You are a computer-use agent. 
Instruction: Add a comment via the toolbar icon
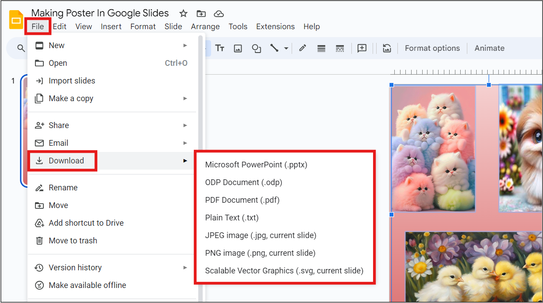(x=362, y=48)
